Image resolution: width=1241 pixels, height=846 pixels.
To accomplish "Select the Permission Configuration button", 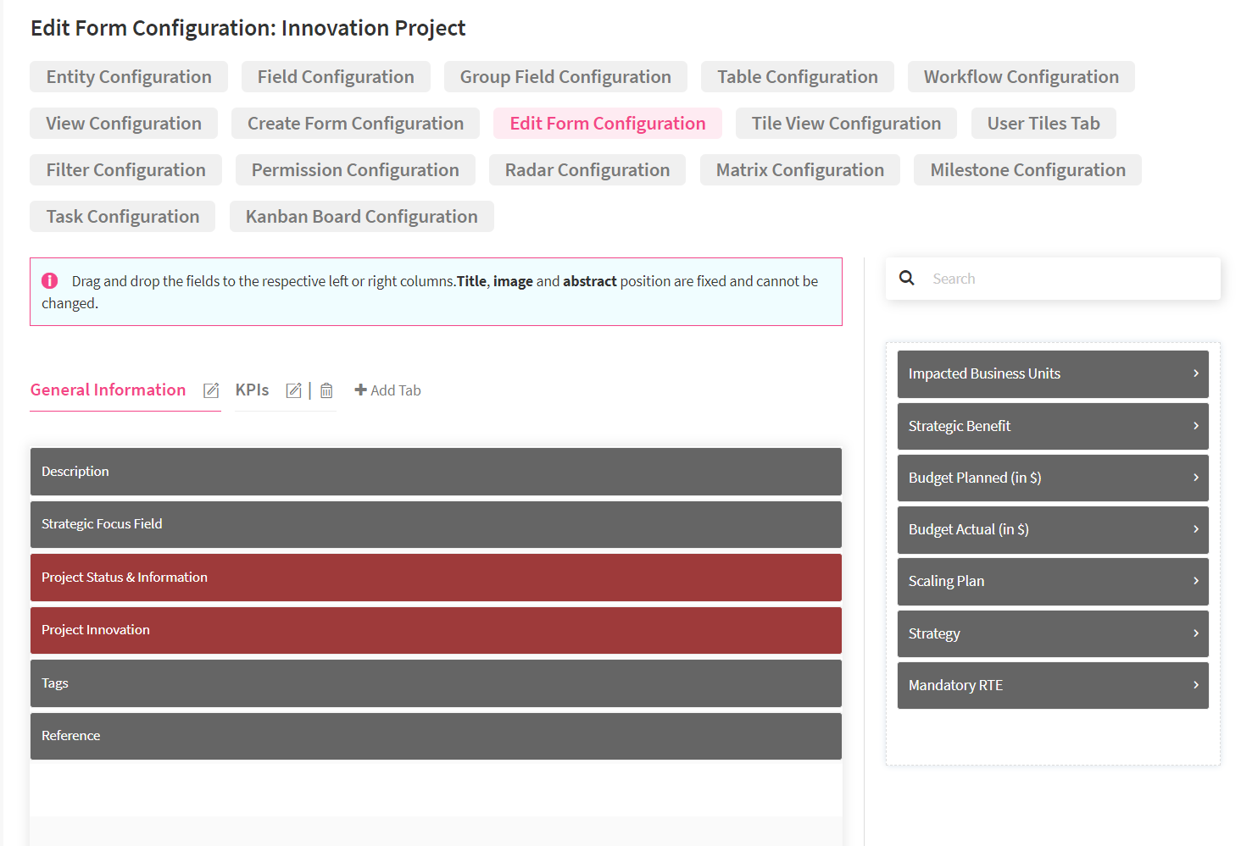I will point(355,170).
